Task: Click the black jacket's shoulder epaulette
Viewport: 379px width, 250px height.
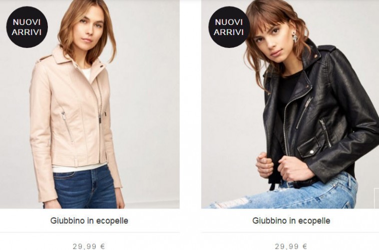Action: [x=327, y=48]
